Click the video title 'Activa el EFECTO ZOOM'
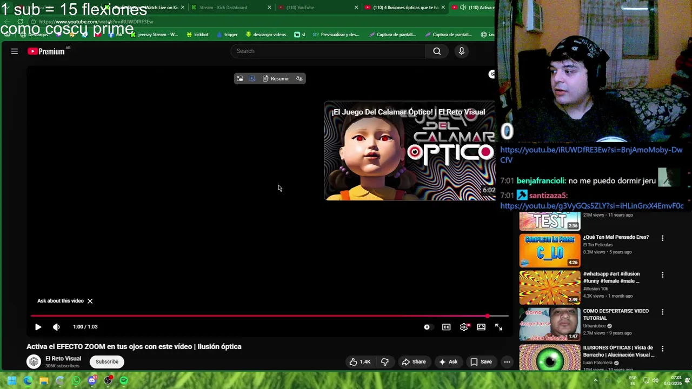Image resolution: width=692 pixels, height=389 pixels. click(134, 347)
